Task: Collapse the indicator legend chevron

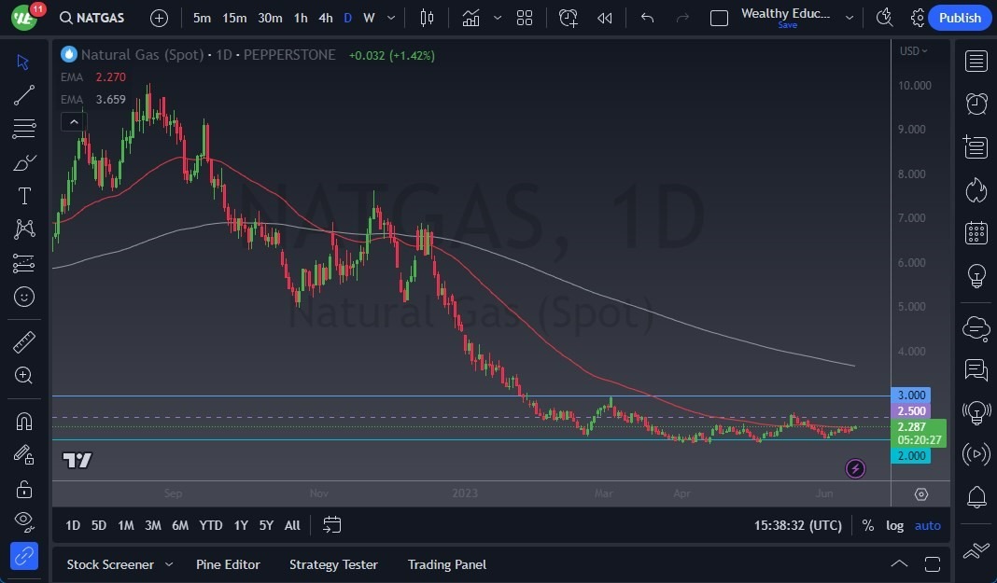Action: pos(74,121)
